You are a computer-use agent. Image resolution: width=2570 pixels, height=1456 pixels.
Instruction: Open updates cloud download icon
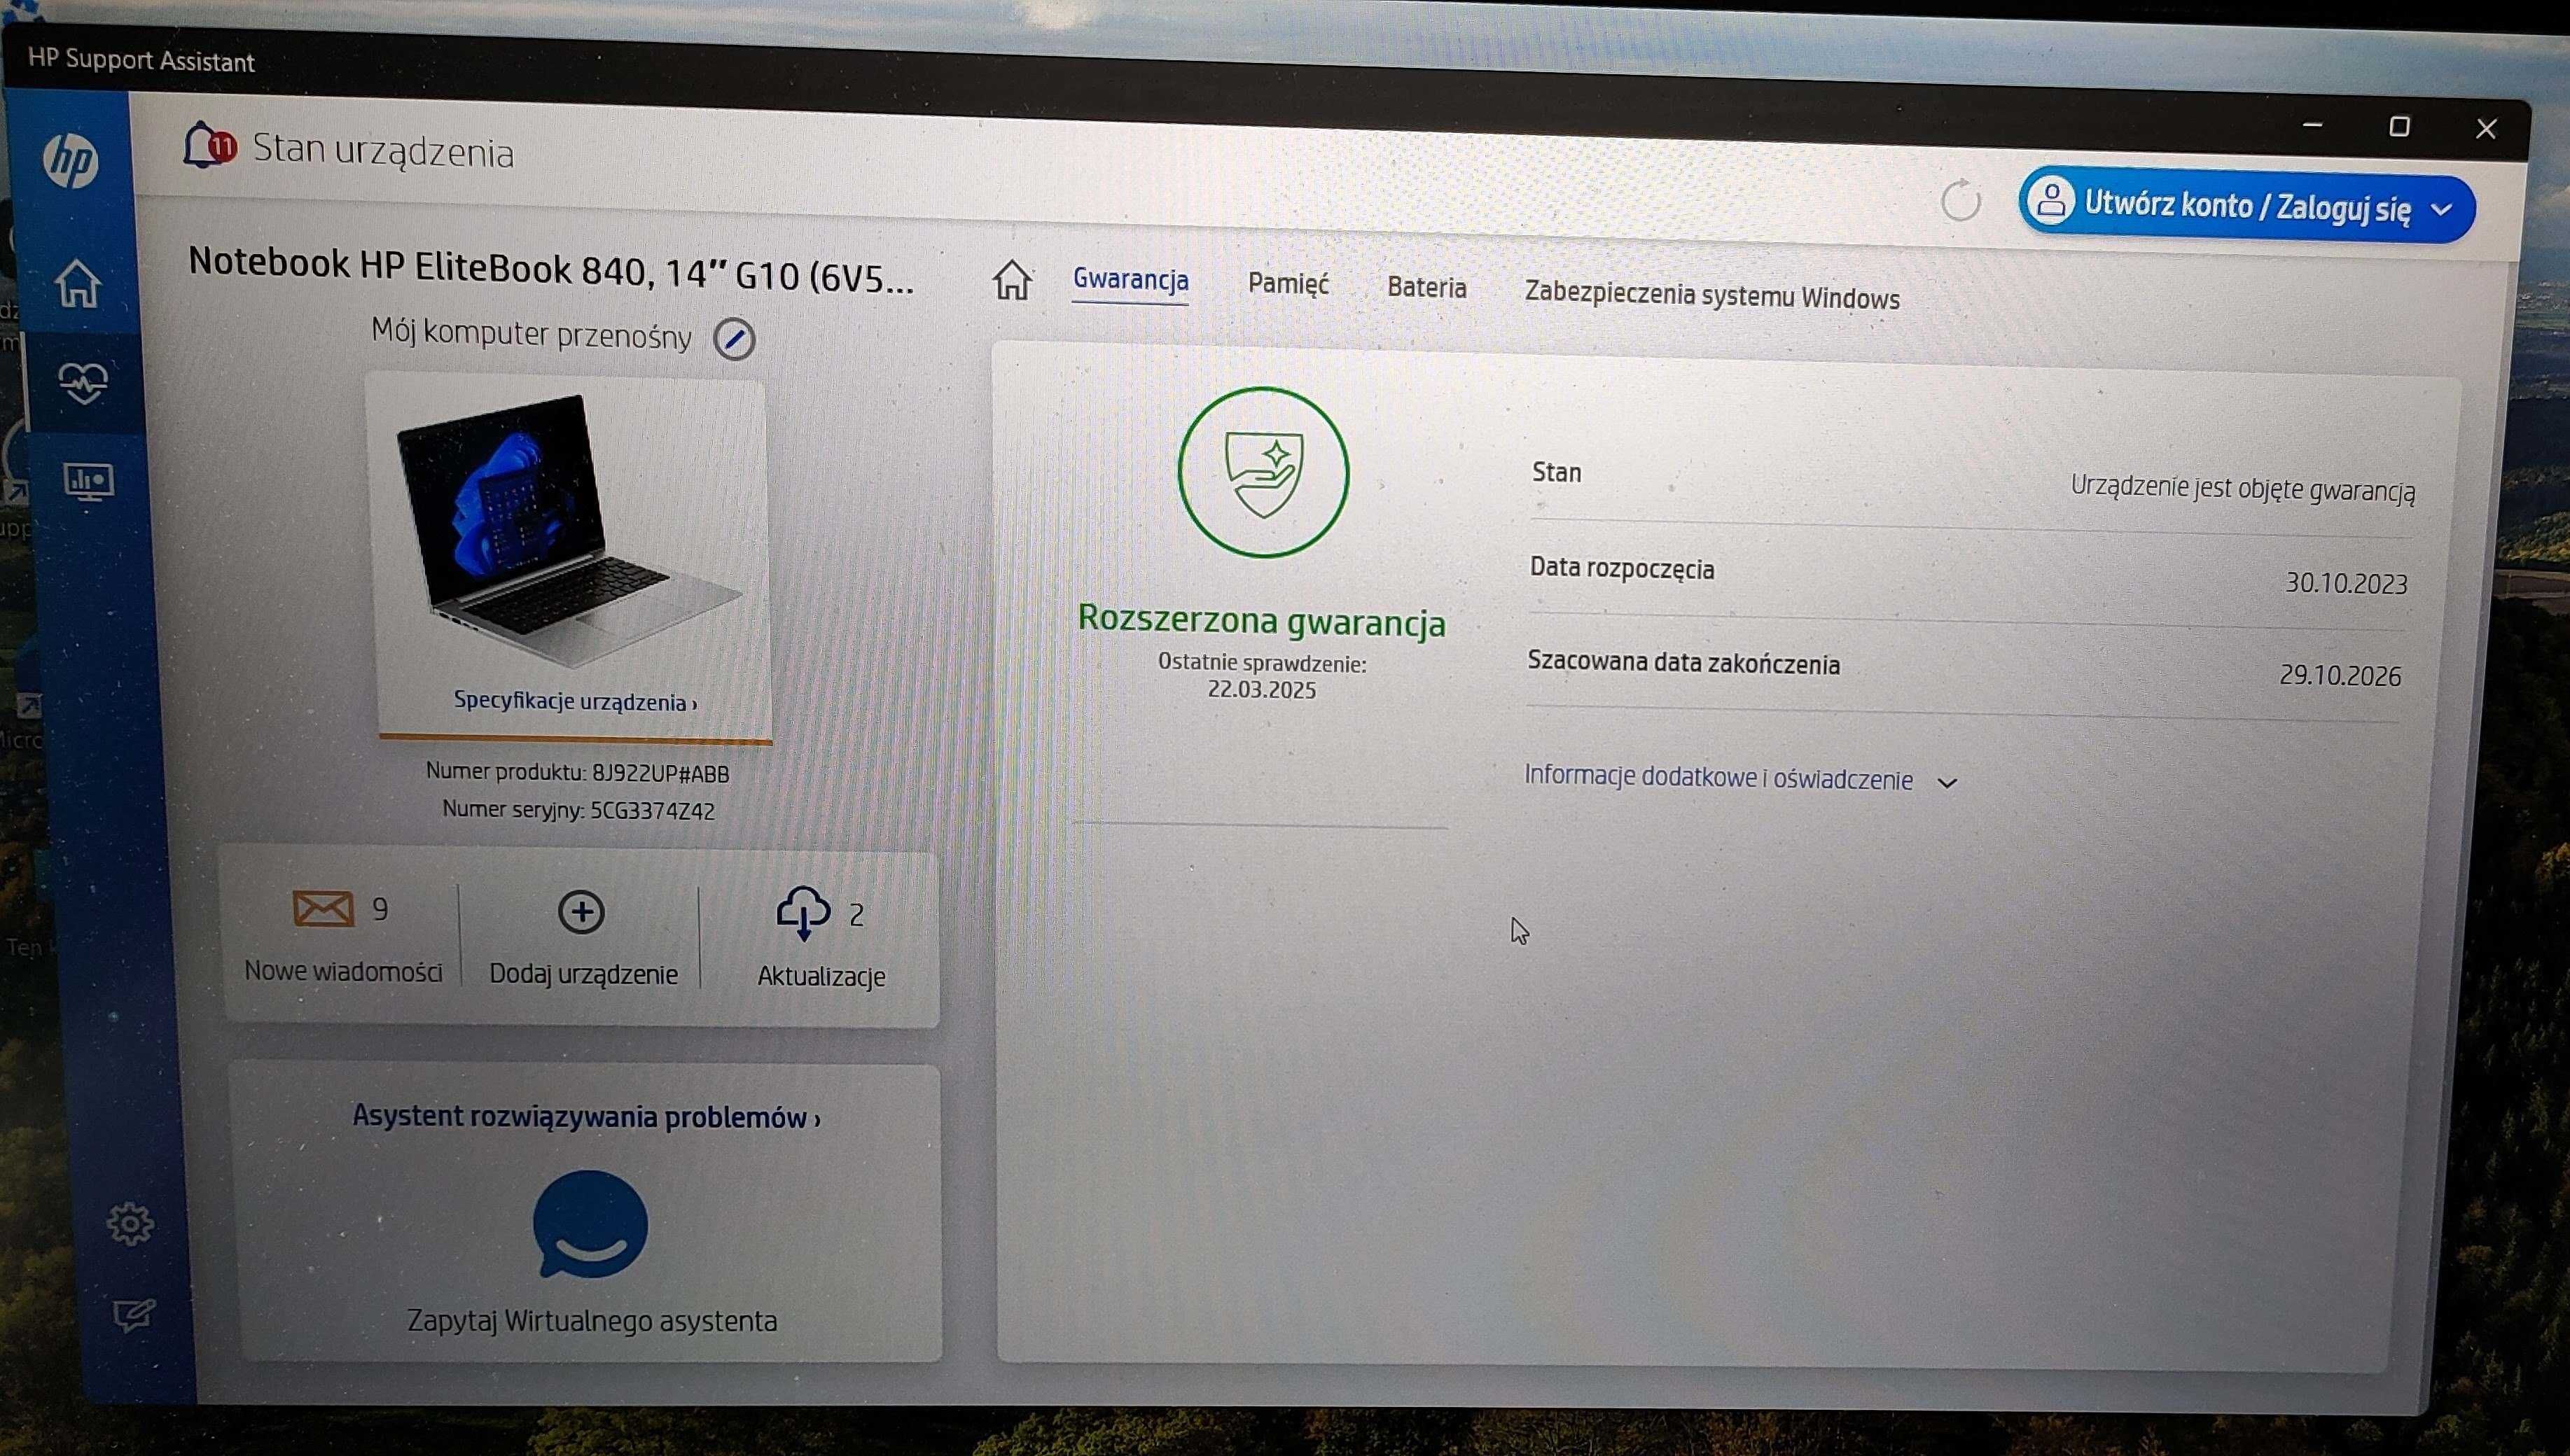803,913
